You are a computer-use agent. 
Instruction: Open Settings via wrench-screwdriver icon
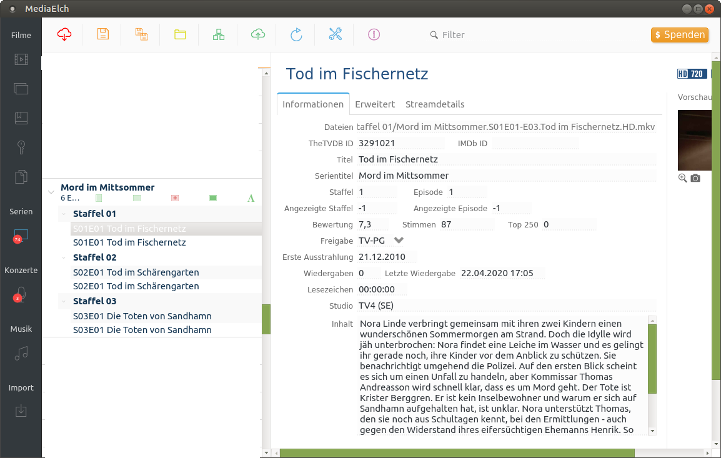coord(336,34)
